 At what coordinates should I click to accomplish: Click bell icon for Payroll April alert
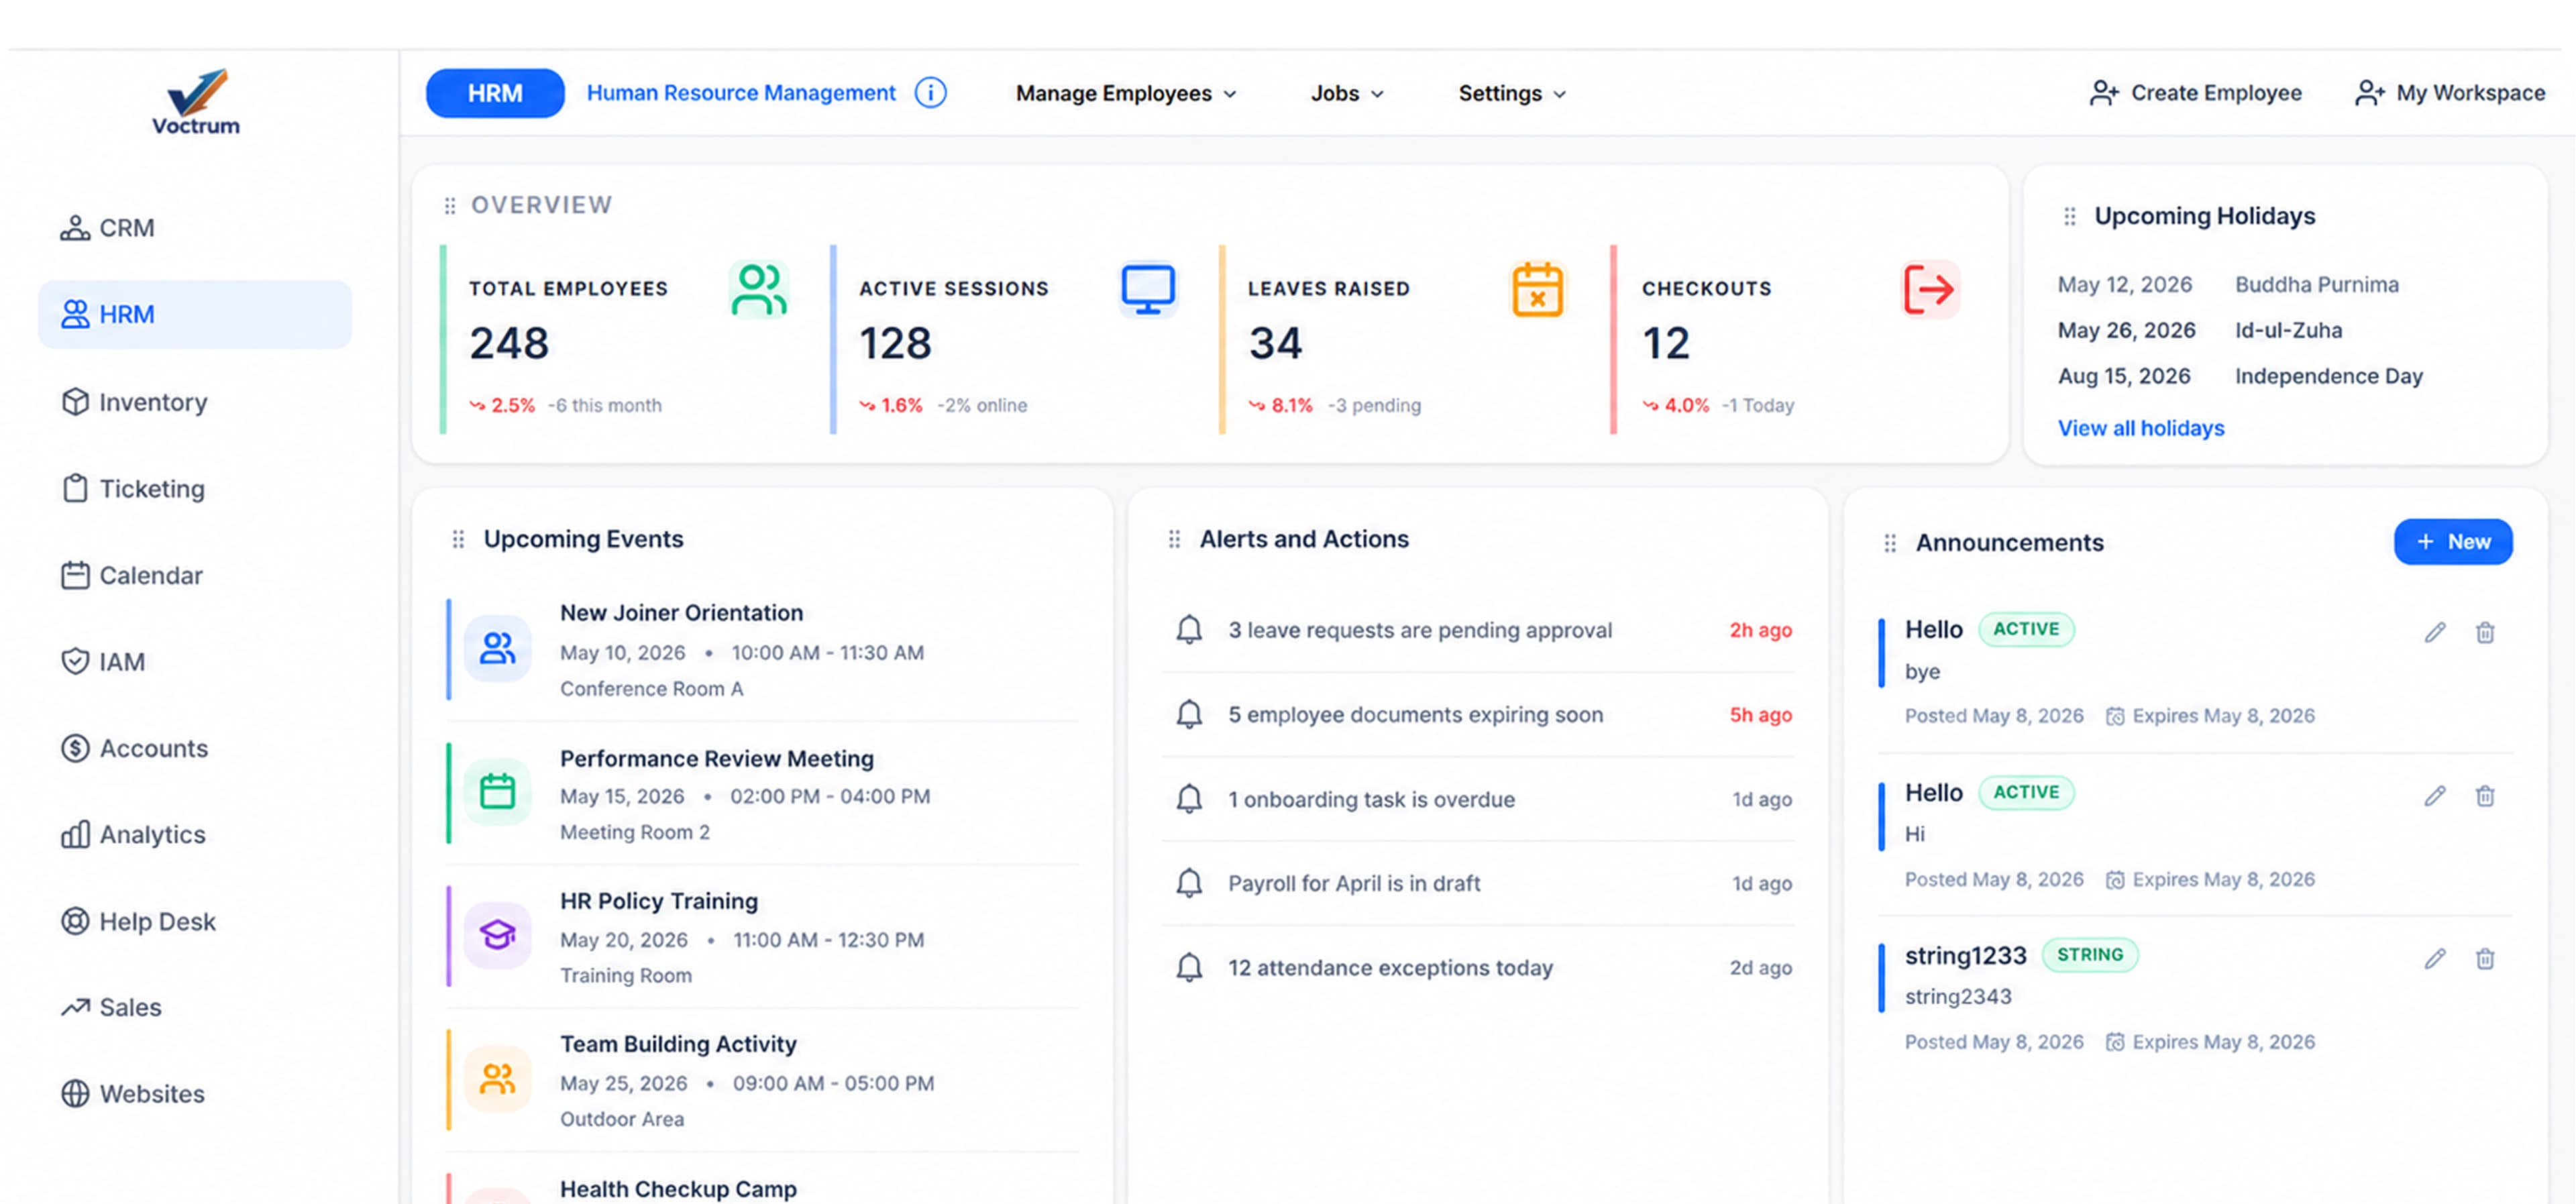tap(1189, 884)
